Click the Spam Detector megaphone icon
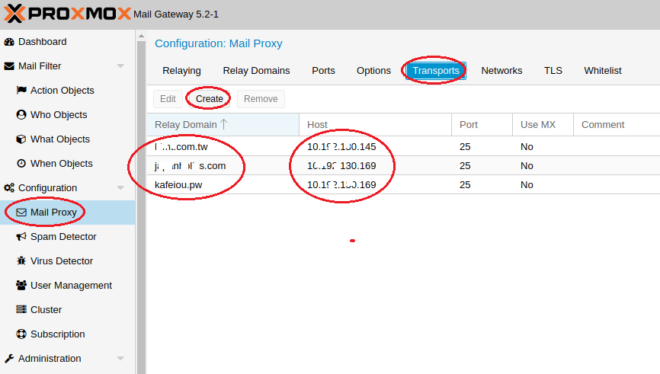 (x=21, y=236)
